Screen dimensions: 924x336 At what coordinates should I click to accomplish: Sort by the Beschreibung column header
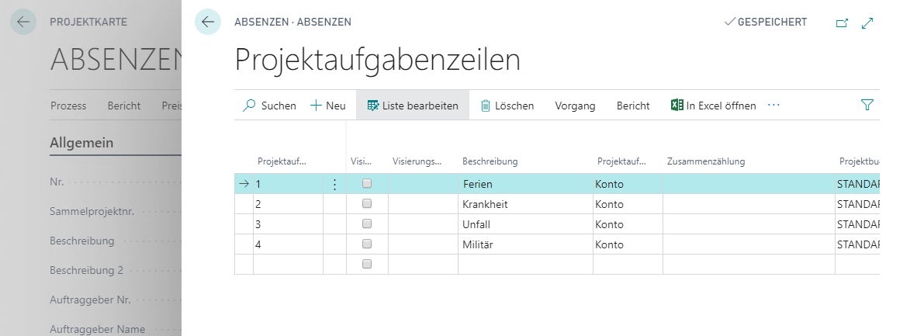coord(490,161)
